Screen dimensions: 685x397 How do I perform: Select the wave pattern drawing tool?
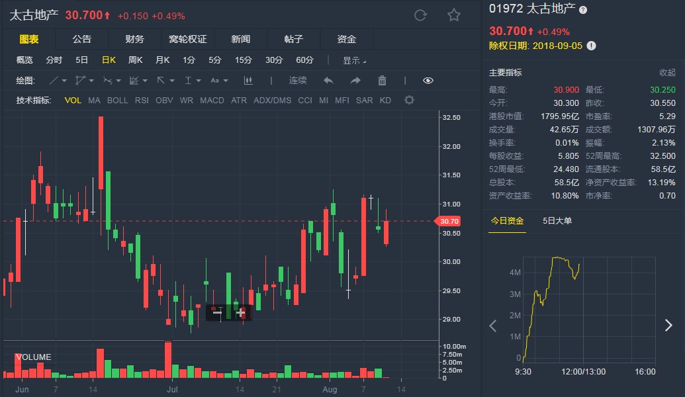point(107,80)
